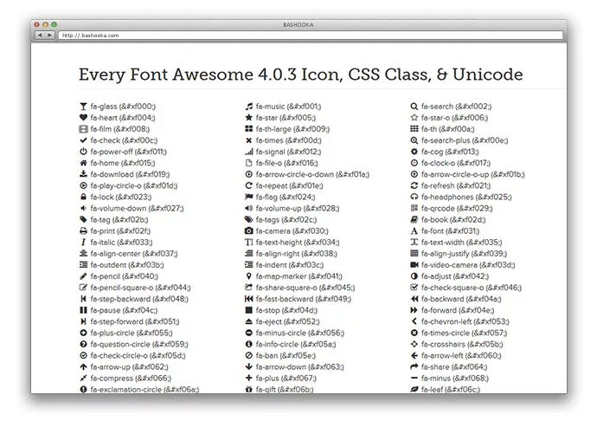Click the fa-arrow-circle-o-up (&#xf01b;) entry text
This screenshot has height=421, width=597.
pos(472,174)
